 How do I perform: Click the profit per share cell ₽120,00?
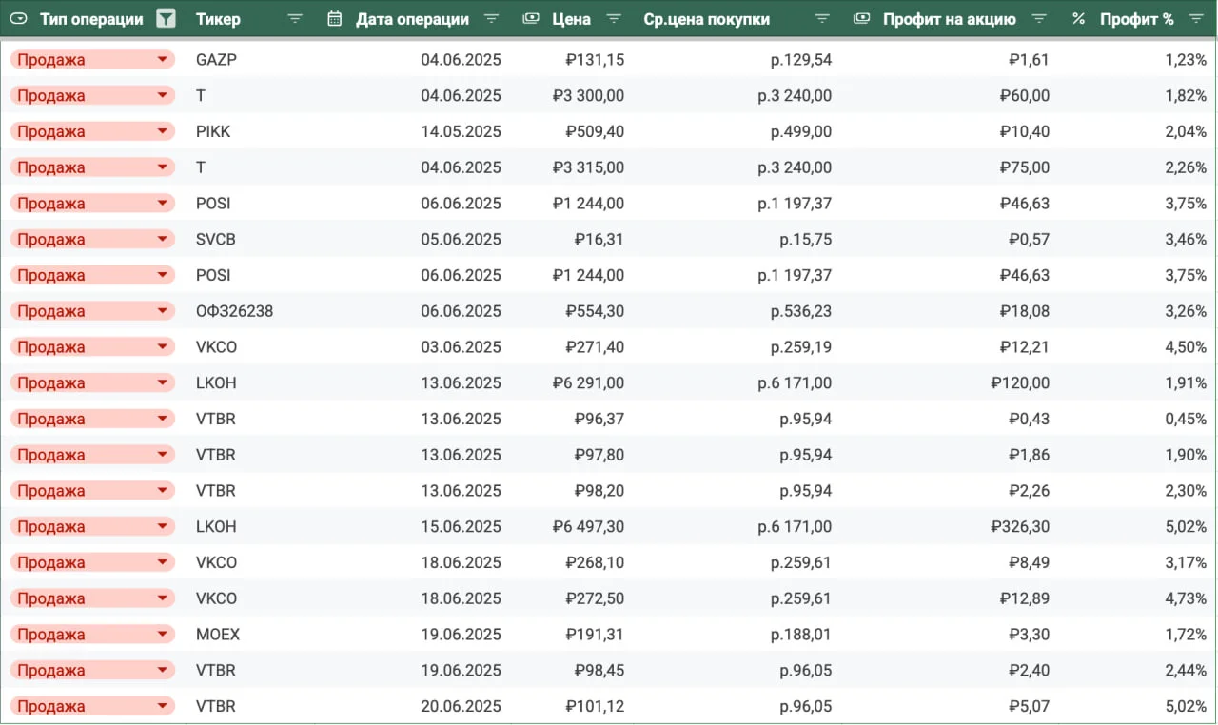[x=1020, y=383]
